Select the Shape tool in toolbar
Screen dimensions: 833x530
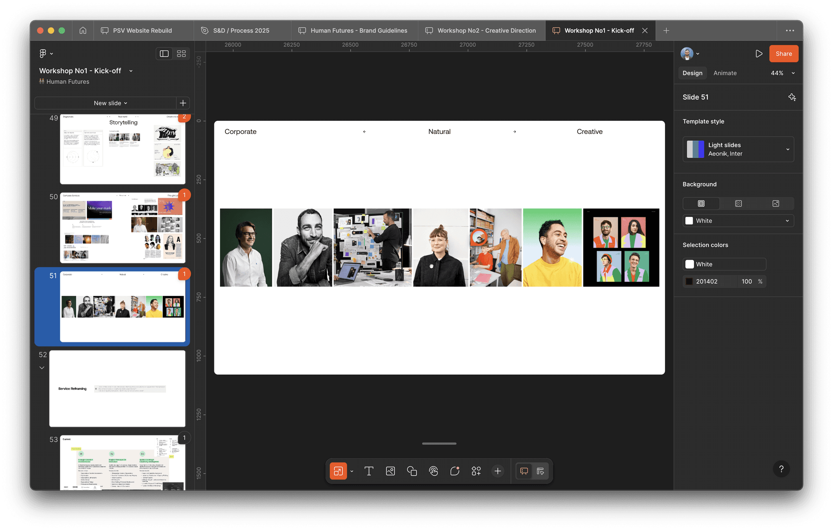412,471
